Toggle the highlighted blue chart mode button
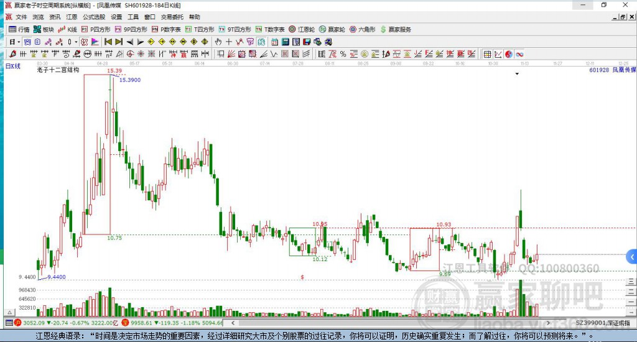637x342 pixels. (27, 42)
